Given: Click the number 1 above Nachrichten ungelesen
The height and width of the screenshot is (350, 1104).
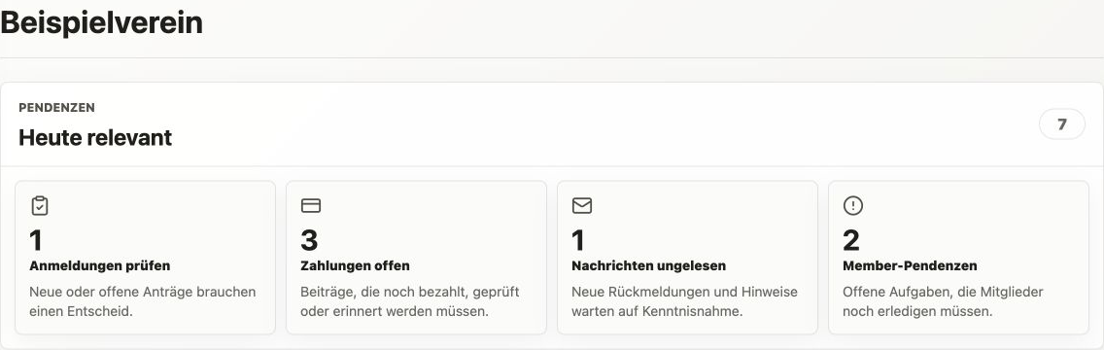Looking at the screenshot, I should [578, 241].
